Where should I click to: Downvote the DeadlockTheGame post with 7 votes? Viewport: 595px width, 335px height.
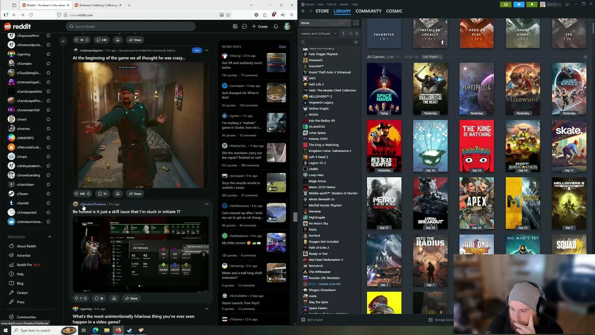click(x=85, y=298)
